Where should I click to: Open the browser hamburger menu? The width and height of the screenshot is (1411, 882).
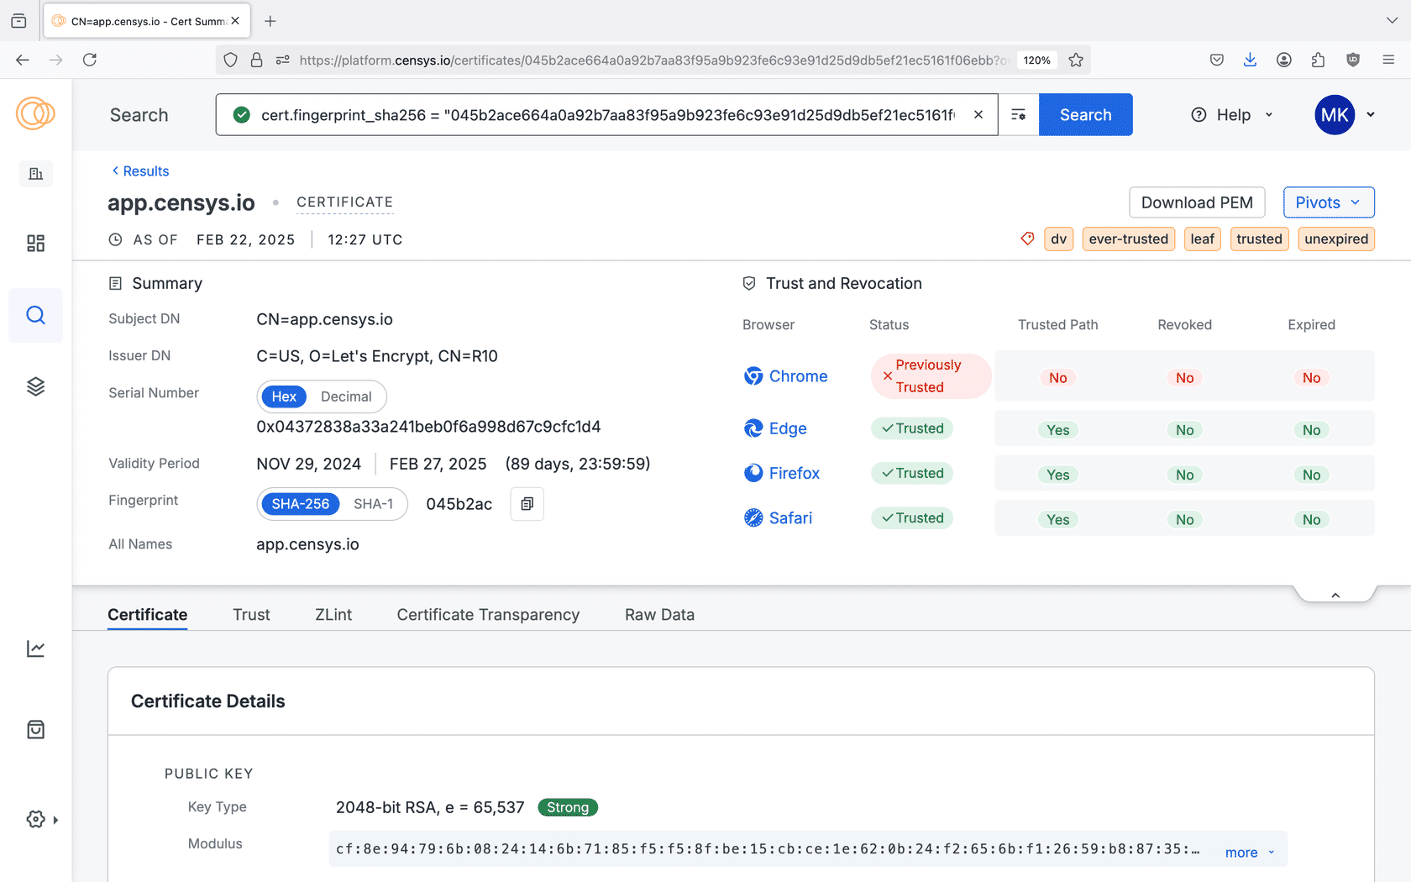1388,60
